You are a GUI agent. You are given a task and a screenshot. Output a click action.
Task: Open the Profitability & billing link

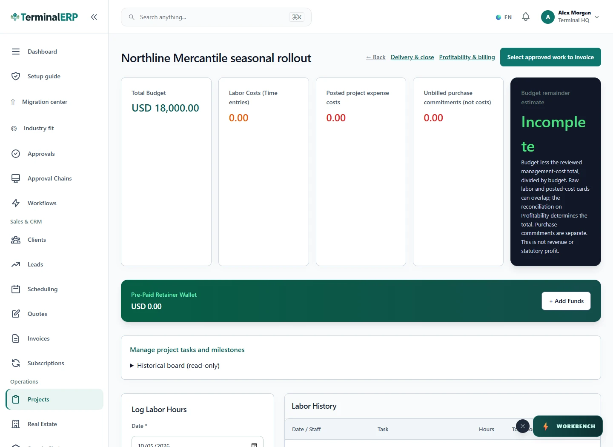467,57
